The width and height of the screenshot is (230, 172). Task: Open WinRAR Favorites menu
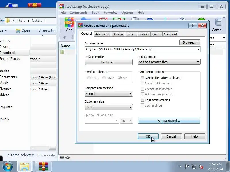point(110,13)
